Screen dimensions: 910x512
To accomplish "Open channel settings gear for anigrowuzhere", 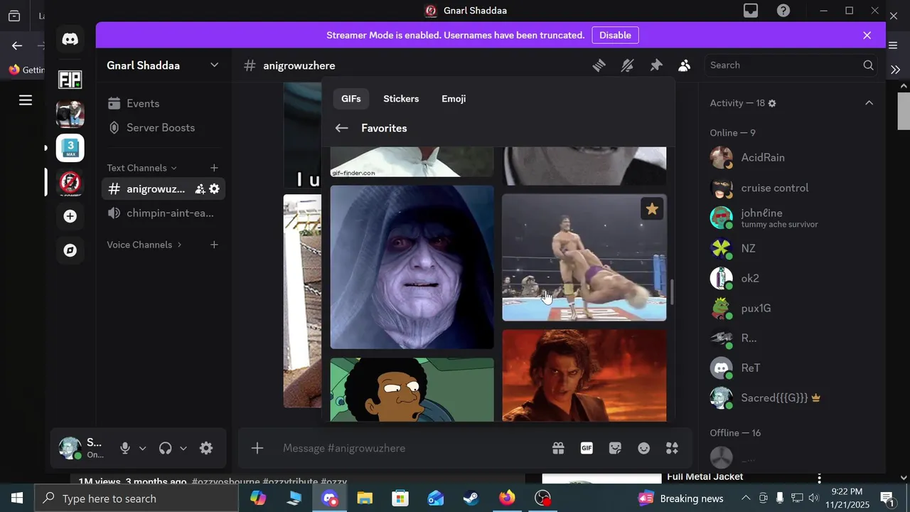I will coord(214,189).
